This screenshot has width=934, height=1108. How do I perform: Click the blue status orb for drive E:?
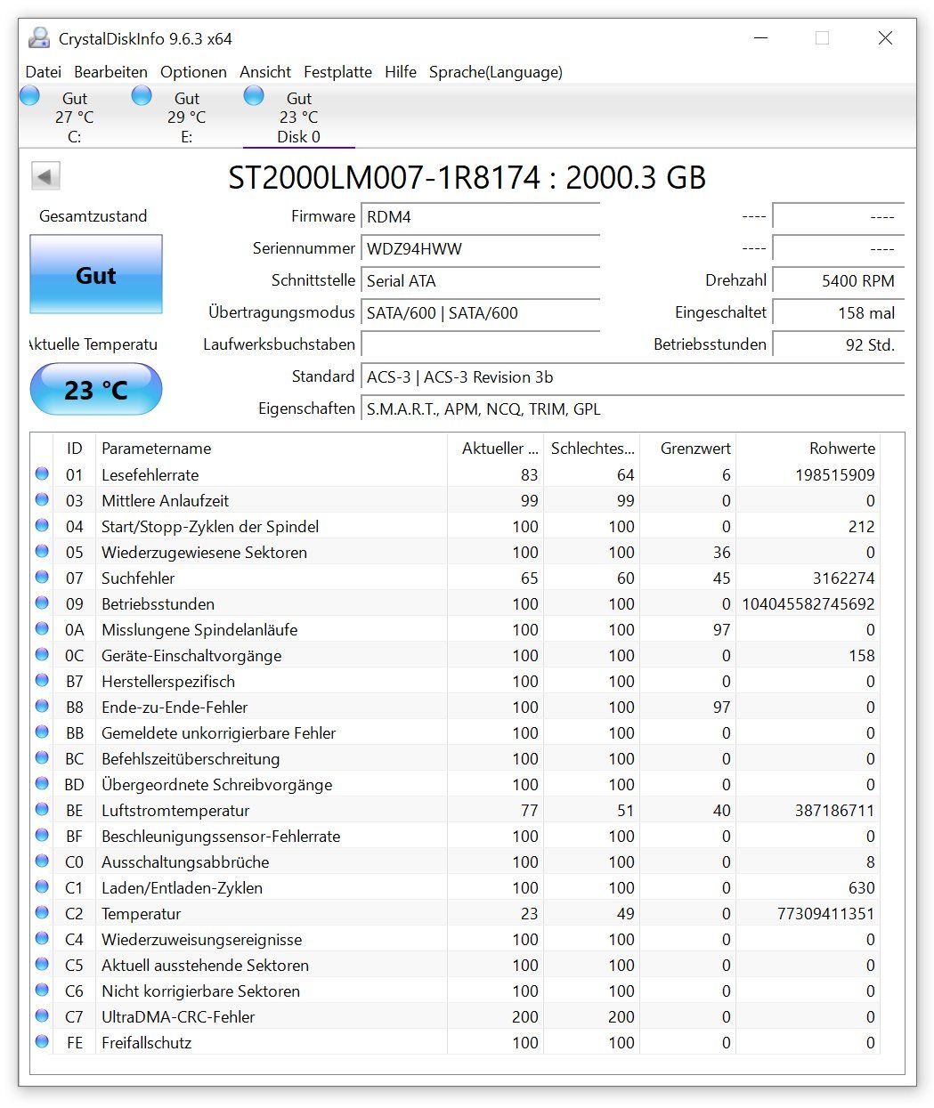(x=142, y=95)
